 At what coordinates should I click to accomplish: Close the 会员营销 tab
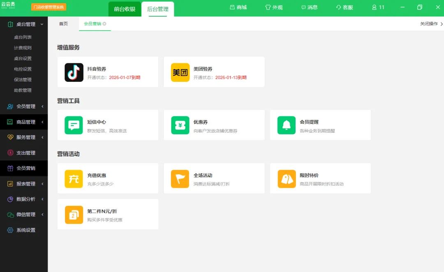(104, 24)
